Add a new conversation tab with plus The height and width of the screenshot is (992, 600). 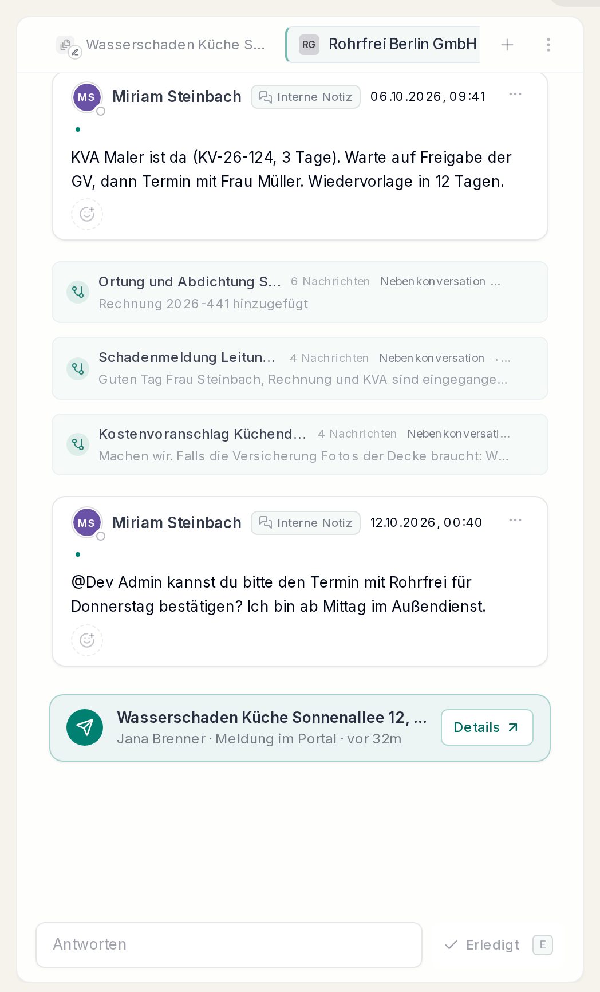click(x=507, y=45)
